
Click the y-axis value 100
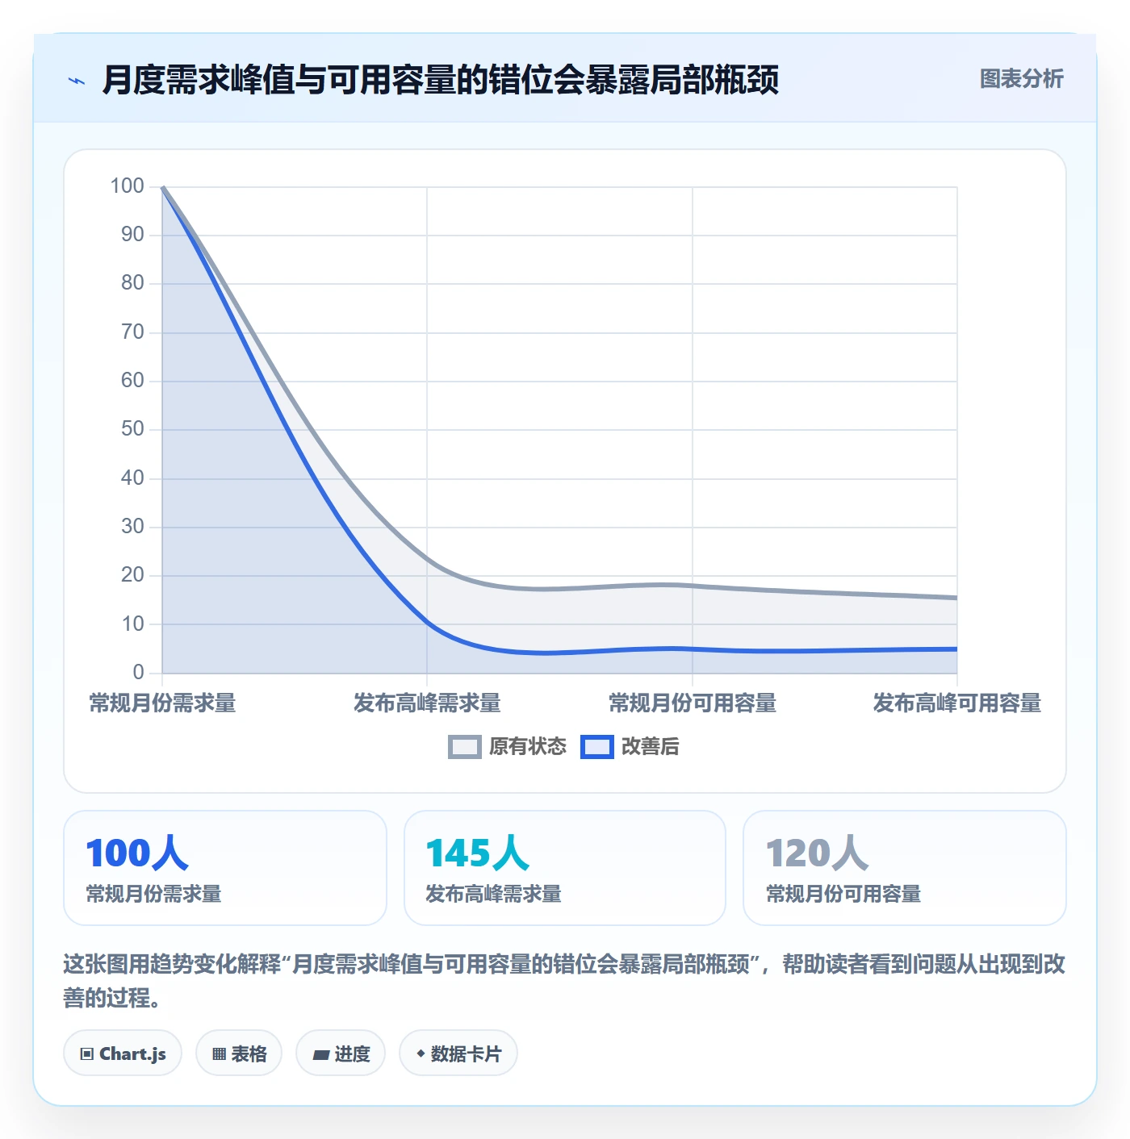click(x=127, y=186)
